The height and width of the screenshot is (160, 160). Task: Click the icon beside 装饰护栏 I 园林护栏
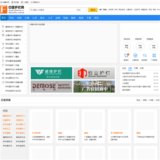[3, 31]
